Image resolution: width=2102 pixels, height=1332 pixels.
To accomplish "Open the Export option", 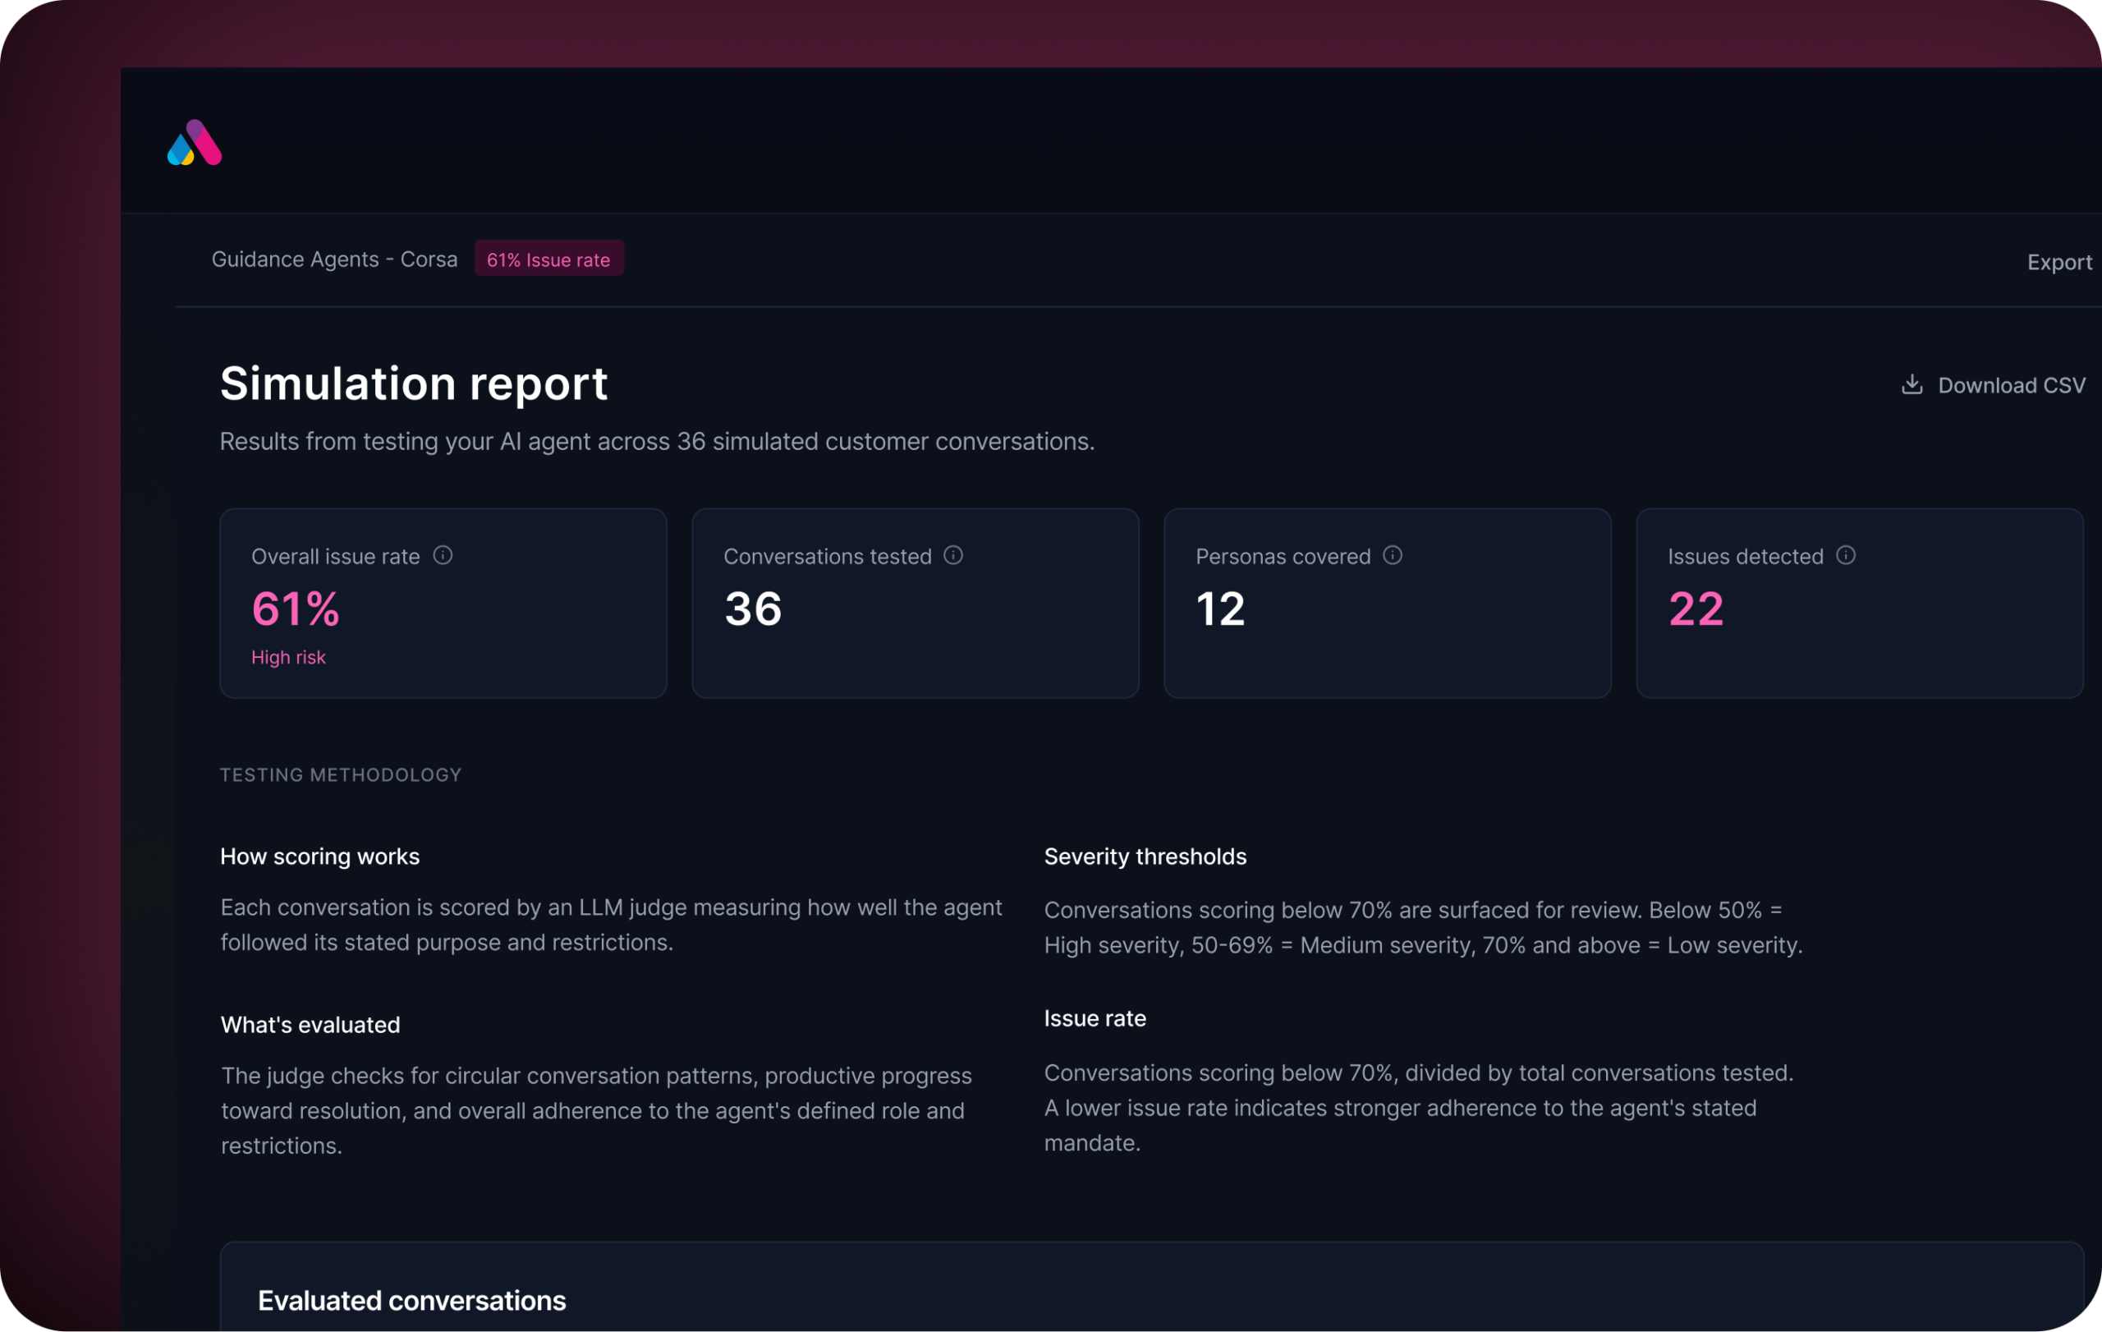I will coord(2059,262).
